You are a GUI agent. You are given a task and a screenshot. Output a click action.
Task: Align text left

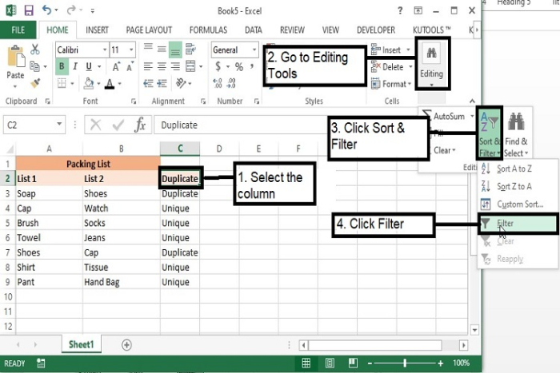[148, 66]
